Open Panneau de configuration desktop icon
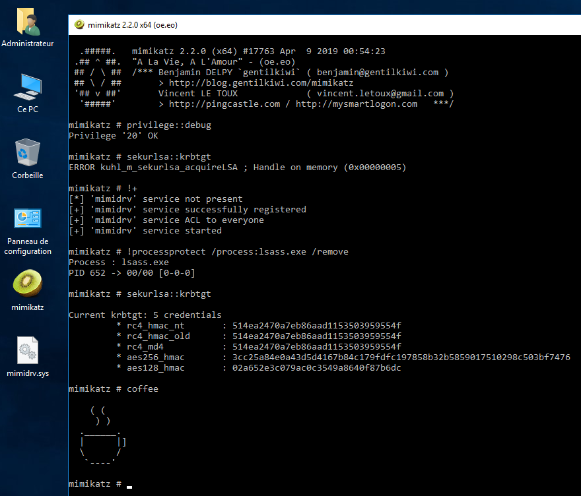 (x=28, y=218)
